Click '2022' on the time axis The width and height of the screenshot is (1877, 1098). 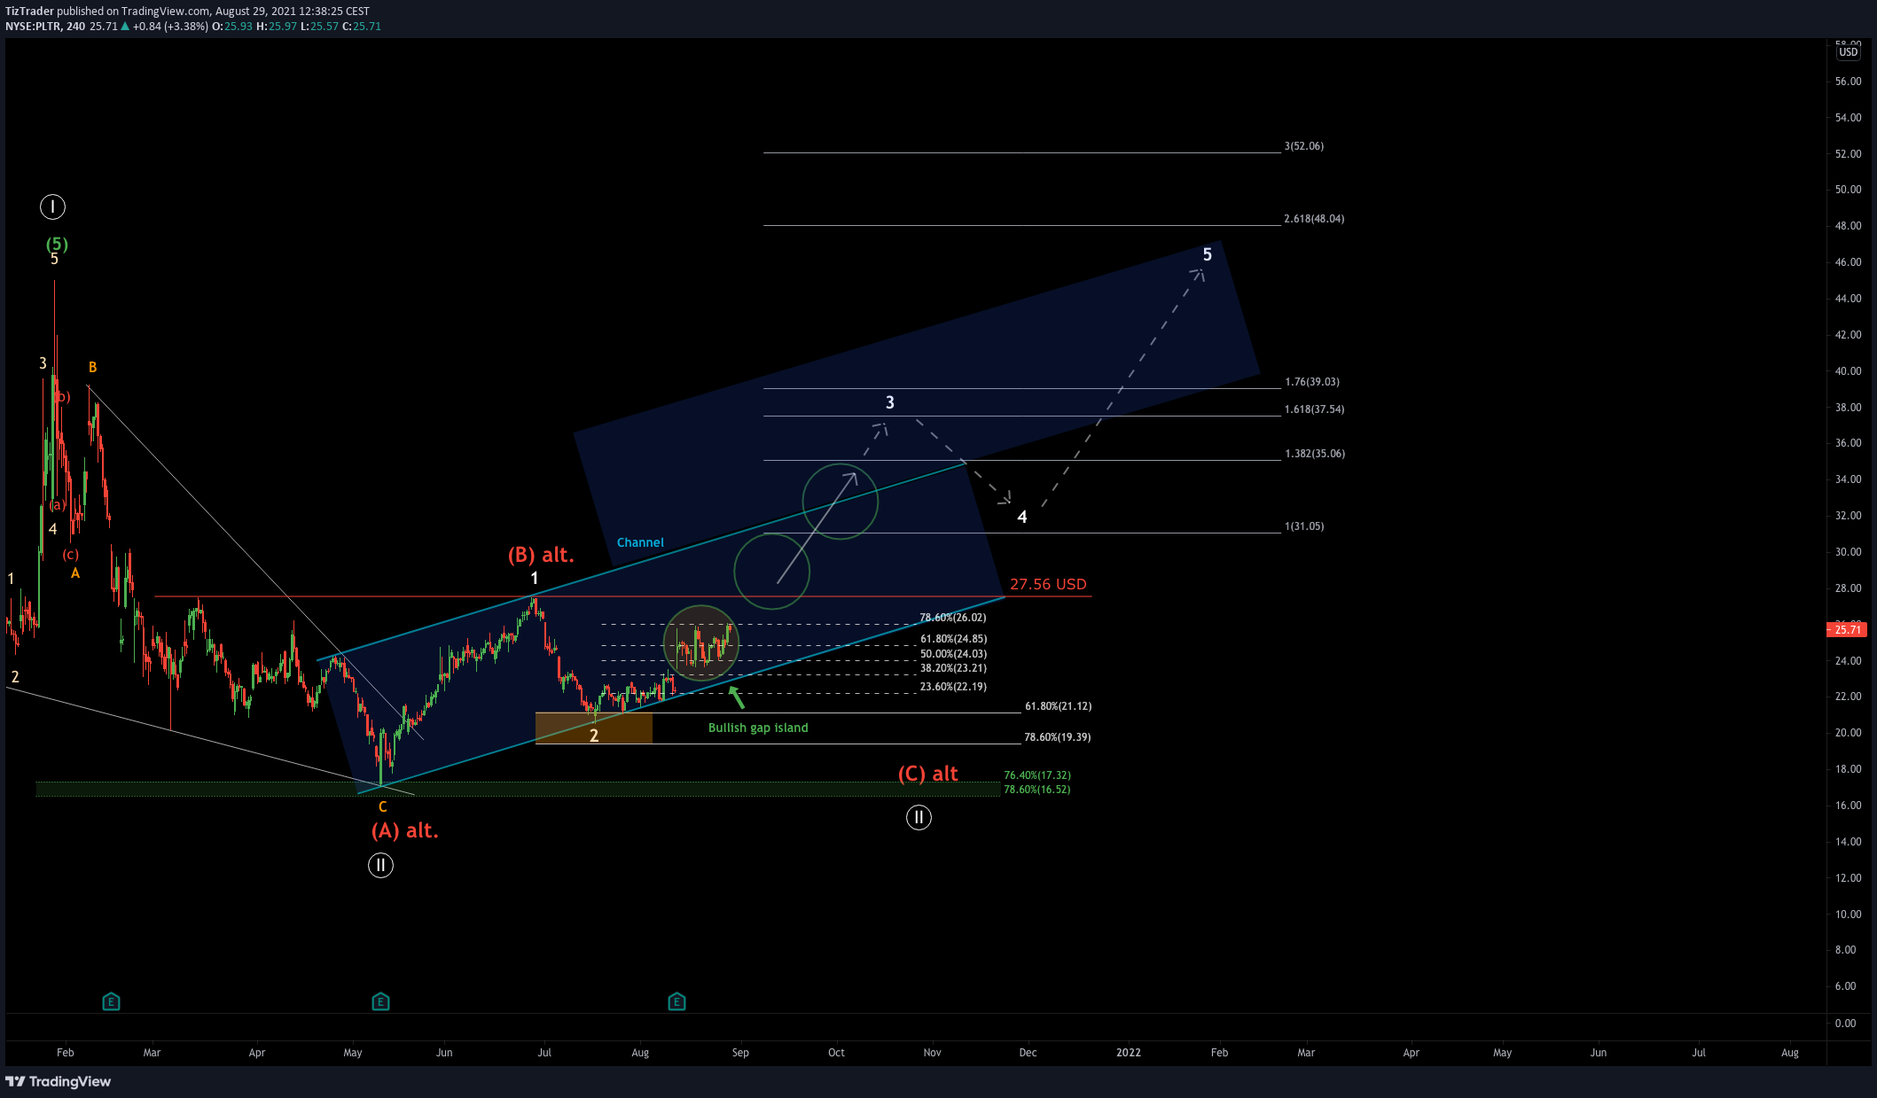tap(1128, 1053)
